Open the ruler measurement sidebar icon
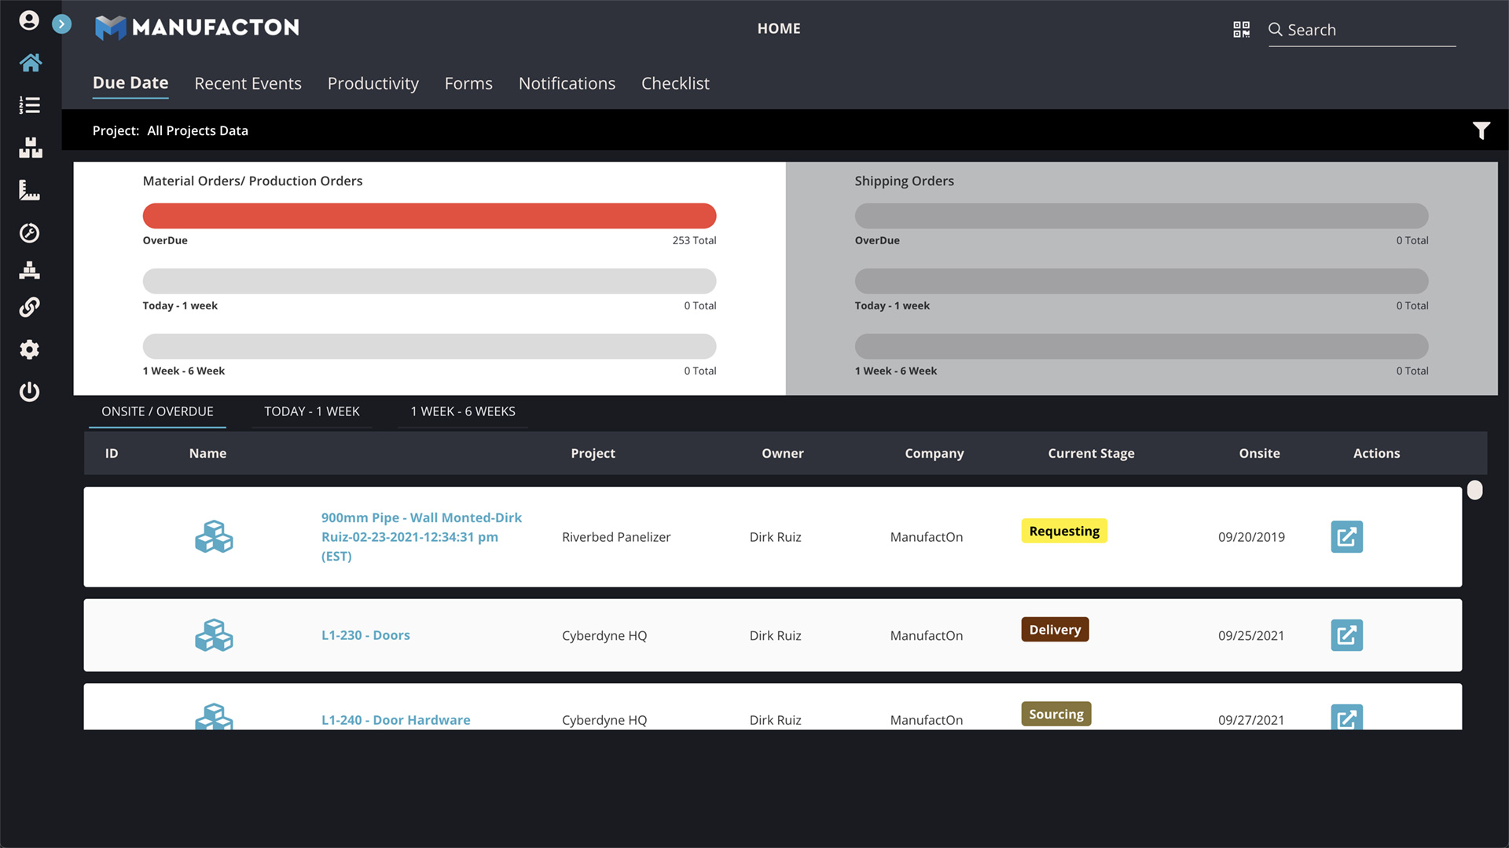This screenshot has height=848, width=1509. (30, 190)
